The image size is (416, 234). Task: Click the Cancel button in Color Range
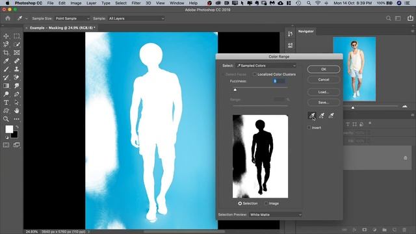coord(324,79)
